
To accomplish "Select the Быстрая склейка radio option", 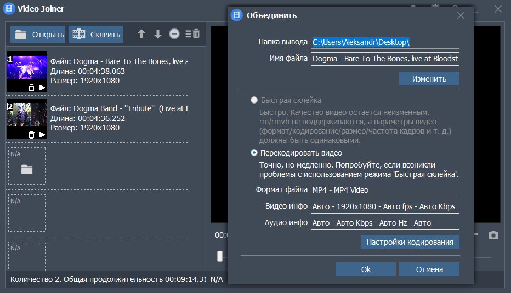I will click(254, 101).
